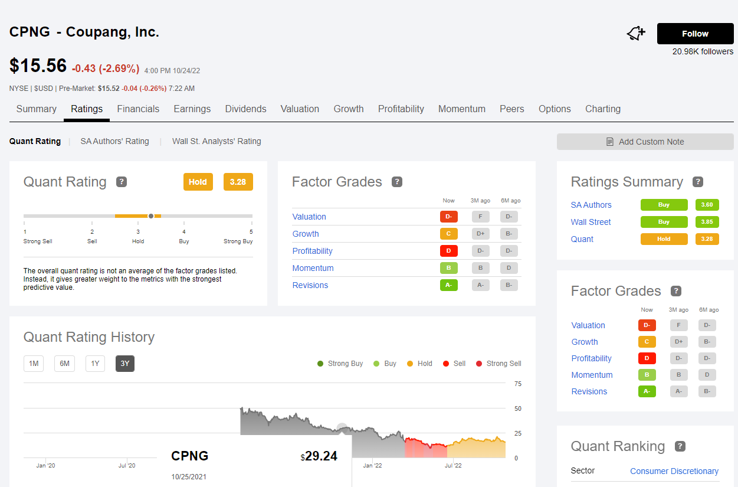Open the Profitability tab
This screenshot has height=487, width=738.
click(x=401, y=109)
